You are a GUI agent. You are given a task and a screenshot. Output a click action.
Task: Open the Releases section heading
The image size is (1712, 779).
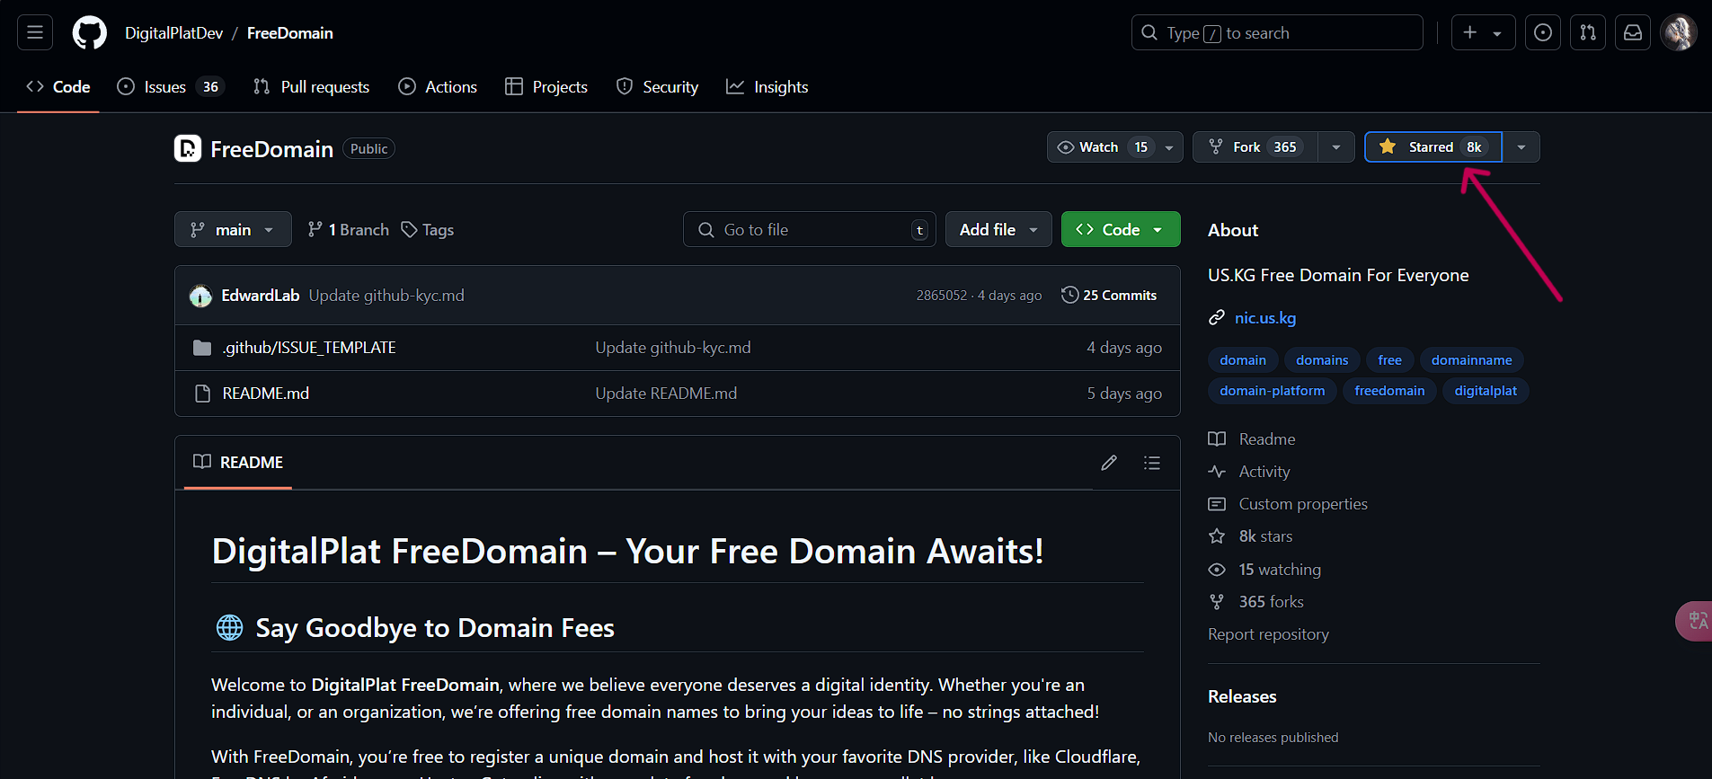(x=1242, y=696)
